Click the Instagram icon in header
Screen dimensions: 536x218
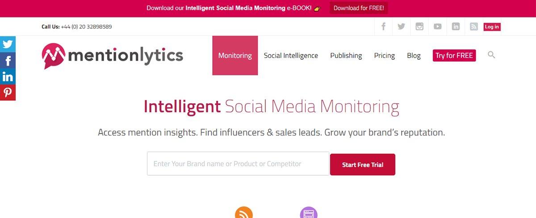419,27
